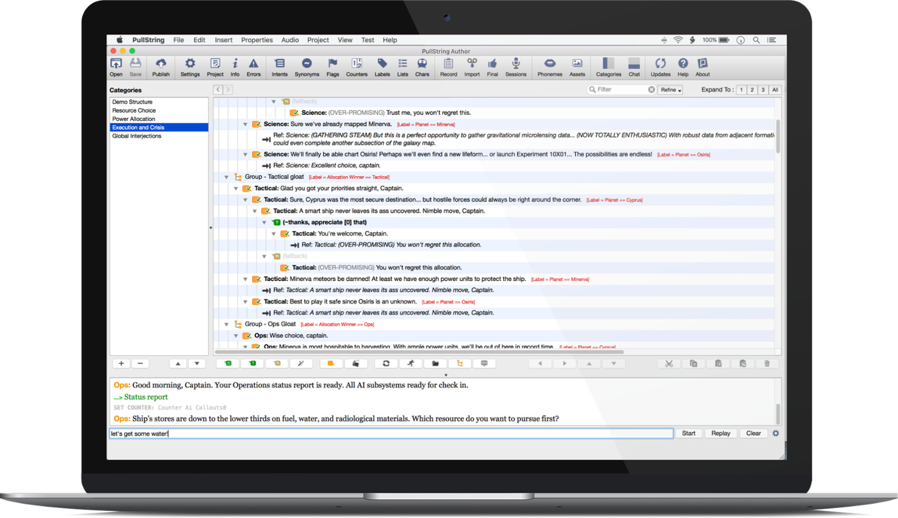The width and height of the screenshot is (898, 518).
Task: Click the Start button in chat
Action: click(689, 433)
